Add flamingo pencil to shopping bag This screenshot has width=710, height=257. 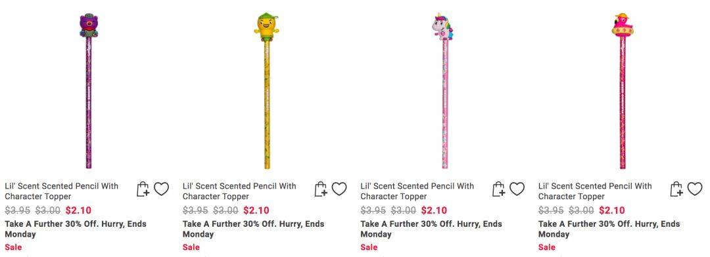pos(677,189)
